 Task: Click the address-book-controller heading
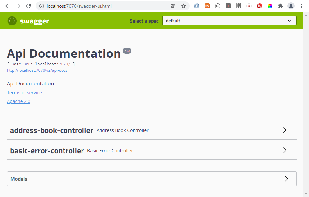click(x=52, y=130)
